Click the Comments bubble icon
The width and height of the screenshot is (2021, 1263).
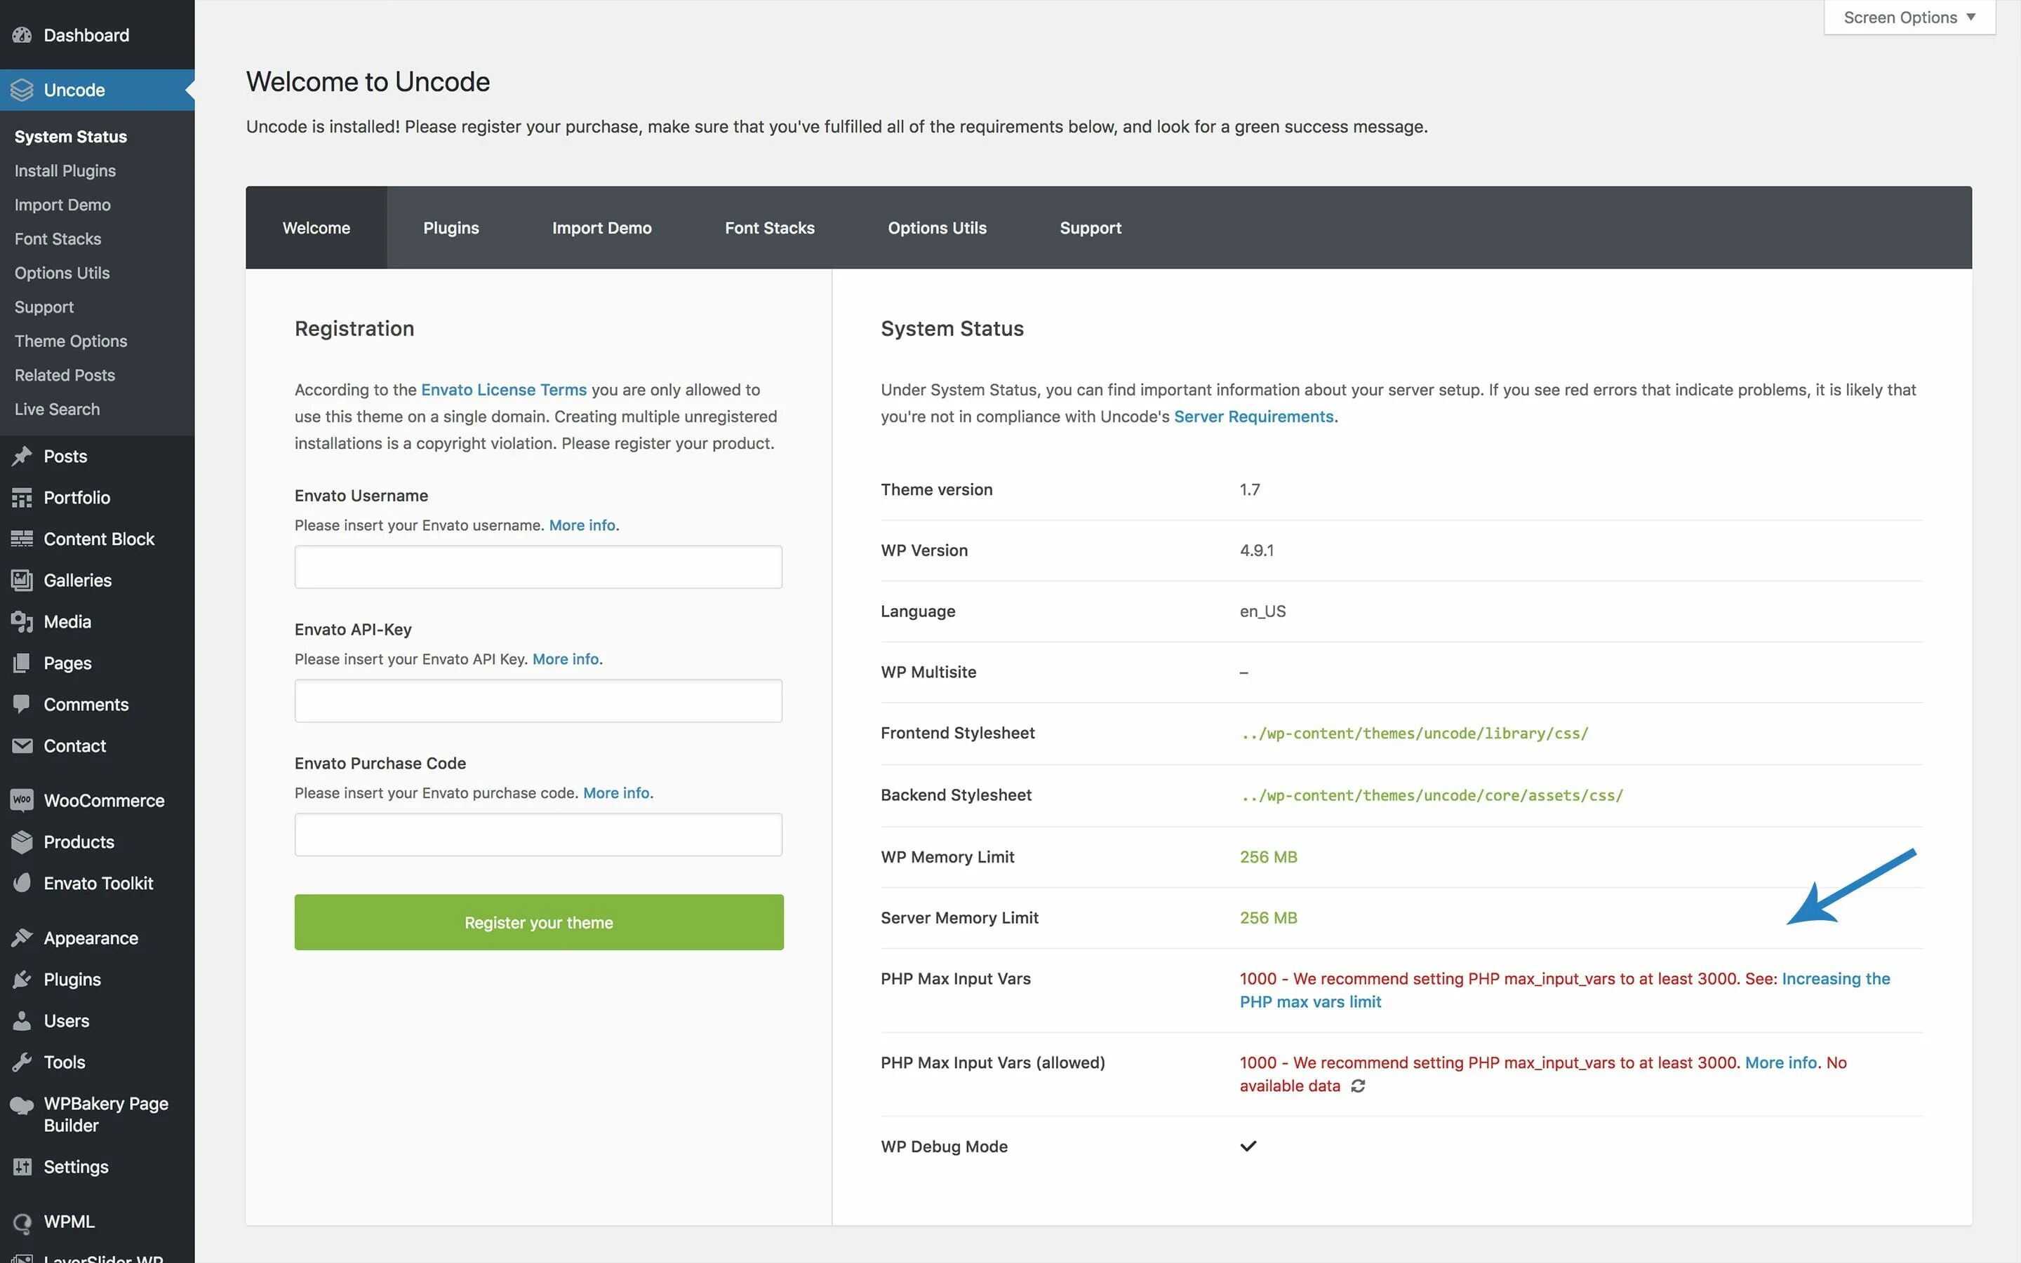tap(22, 704)
